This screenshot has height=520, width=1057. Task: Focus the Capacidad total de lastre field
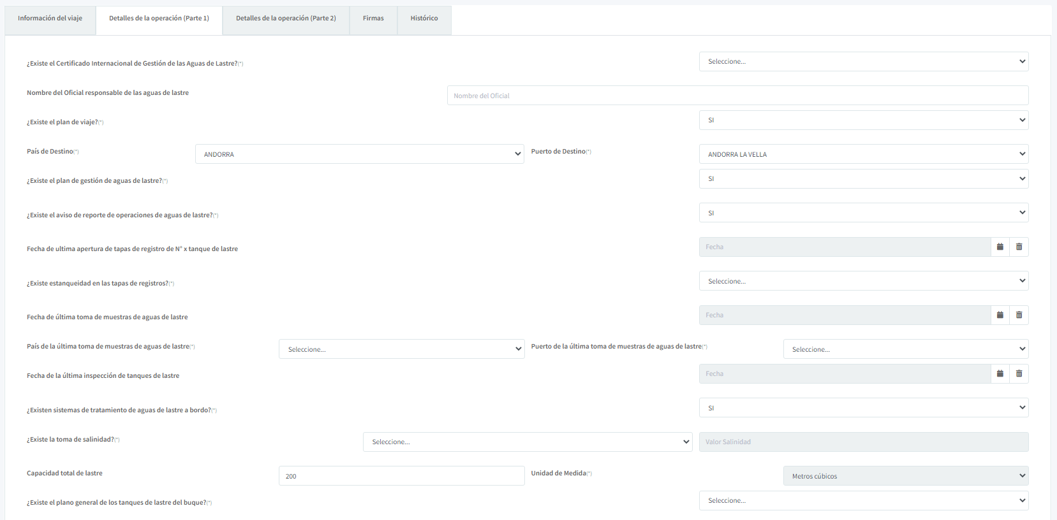coord(401,476)
